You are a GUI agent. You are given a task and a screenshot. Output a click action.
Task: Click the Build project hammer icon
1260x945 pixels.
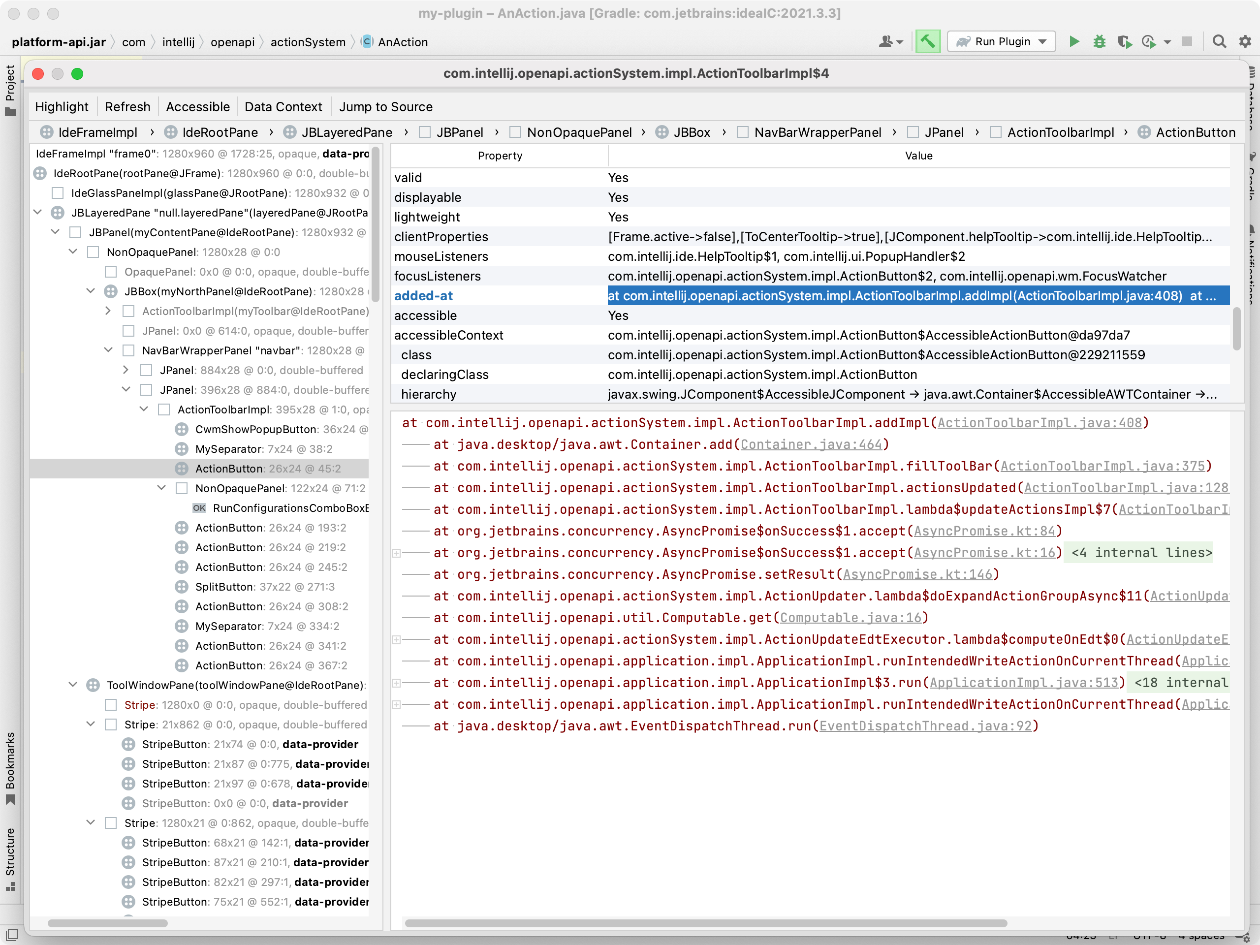(x=927, y=41)
